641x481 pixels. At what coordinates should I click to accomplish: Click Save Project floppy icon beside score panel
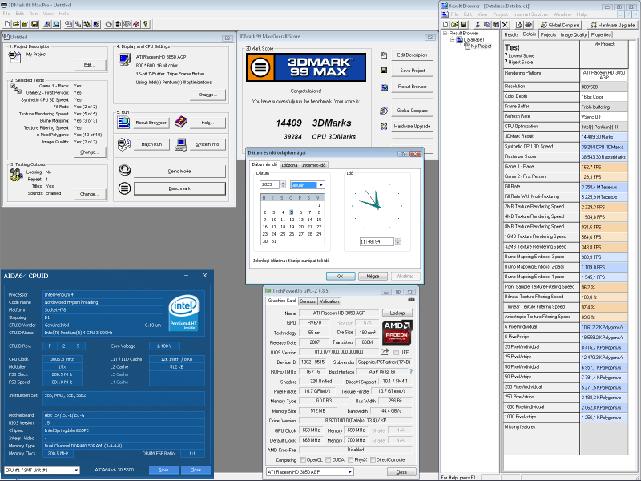384,71
